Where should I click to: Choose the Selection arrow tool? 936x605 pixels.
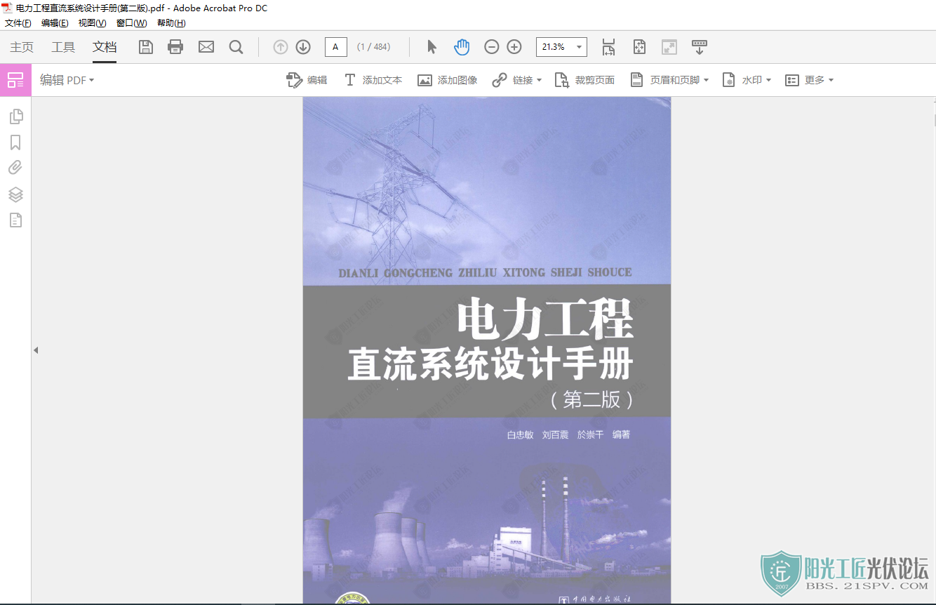coord(432,47)
